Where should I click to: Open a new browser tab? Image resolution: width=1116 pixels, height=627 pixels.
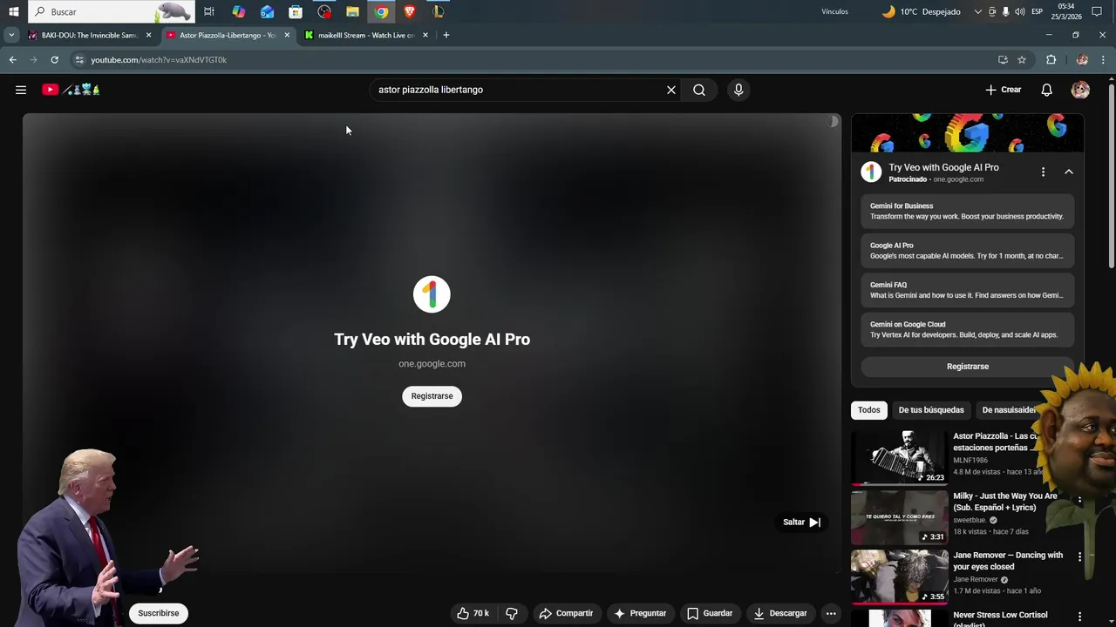pyautogui.click(x=446, y=35)
